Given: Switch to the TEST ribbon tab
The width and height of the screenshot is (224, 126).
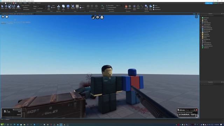Looking at the screenshot, I should (29, 3).
